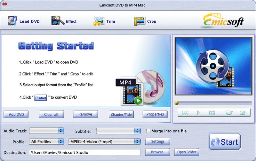Open the Effect tool icon
Image resolution: width=256 pixels, height=161 pixels.
tap(58, 20)
